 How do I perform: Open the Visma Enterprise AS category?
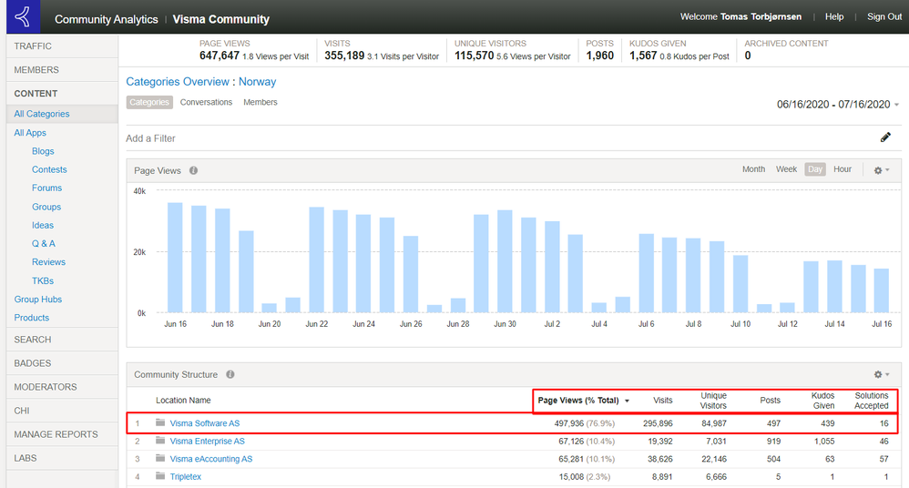coord(207,441)
